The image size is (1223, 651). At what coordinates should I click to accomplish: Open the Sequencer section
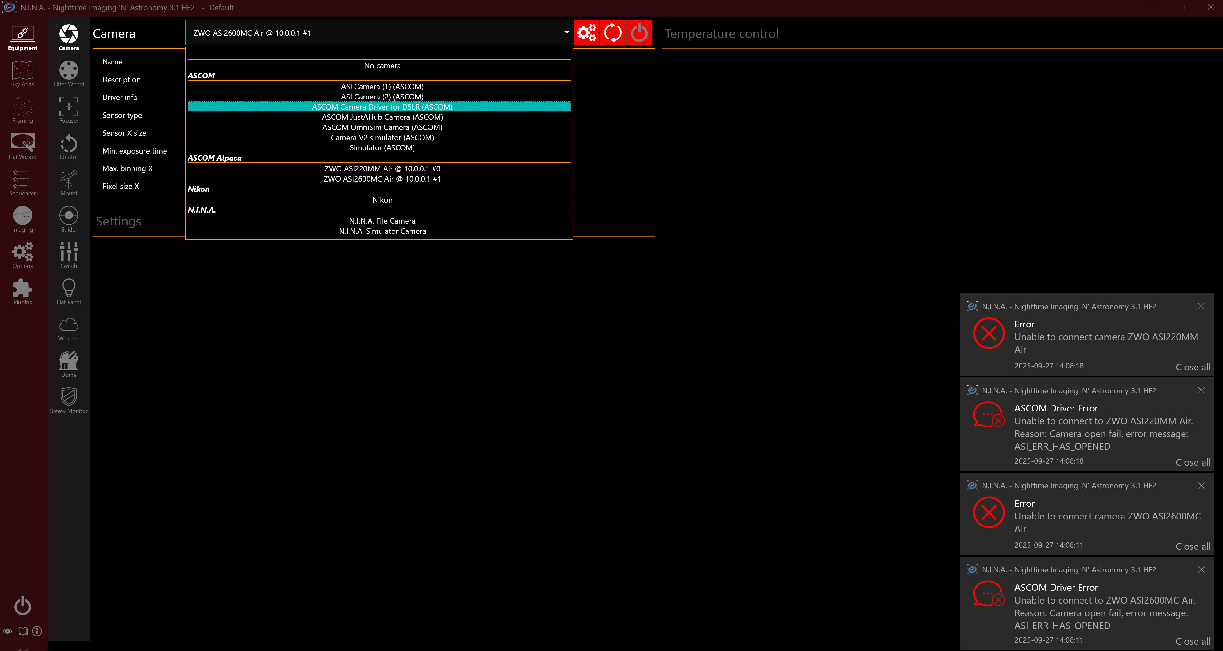(x=22, y=182)
